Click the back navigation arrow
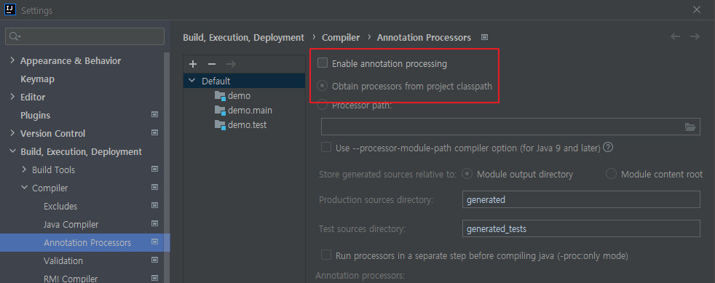Viewport: 715px width, 283px height. [676, 36]
